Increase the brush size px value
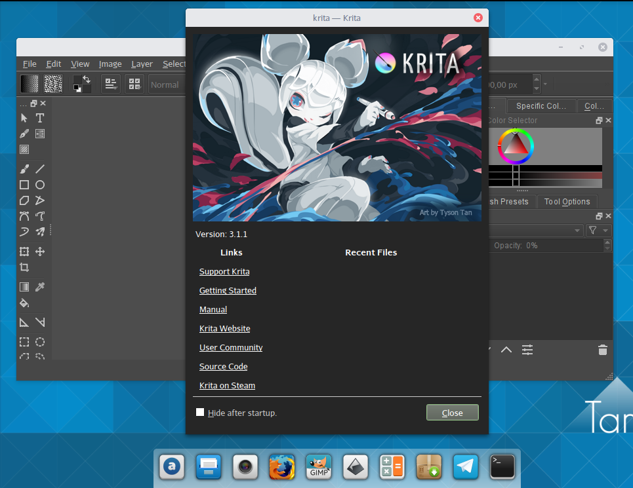This screenshot has width=633, height=488. tap(537, 78)
